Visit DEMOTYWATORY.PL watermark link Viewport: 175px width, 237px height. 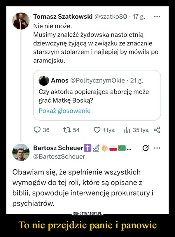tap(87, 213)
